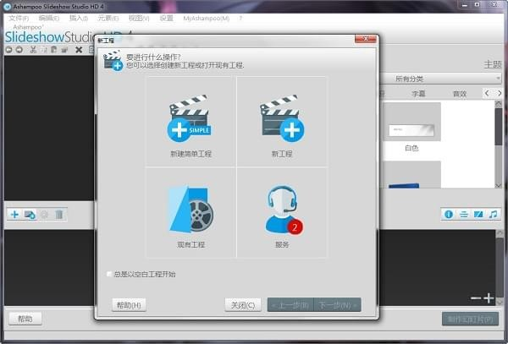Click the music note icon
This screenshot has width=508, height=344.
pos(493,215)
